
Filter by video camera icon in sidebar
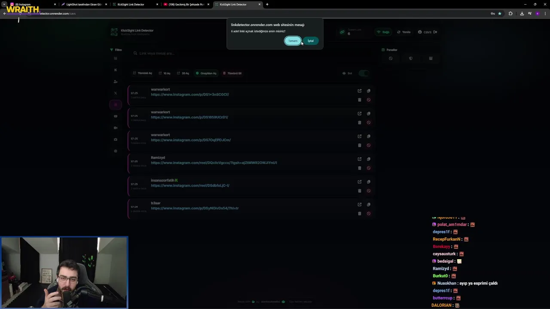(x=116, y=128)
